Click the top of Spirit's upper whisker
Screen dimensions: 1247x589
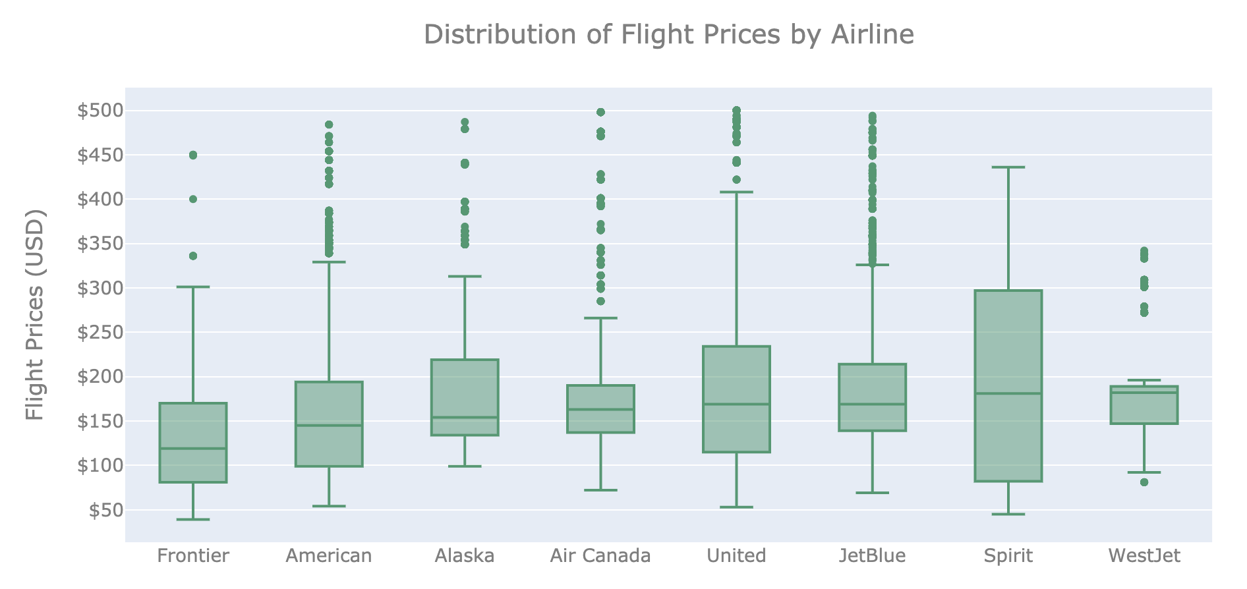coord(1008,167)
